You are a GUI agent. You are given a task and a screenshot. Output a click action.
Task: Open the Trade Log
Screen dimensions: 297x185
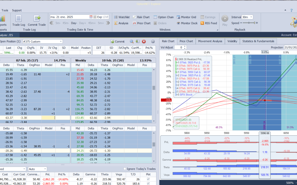[19, 21]
